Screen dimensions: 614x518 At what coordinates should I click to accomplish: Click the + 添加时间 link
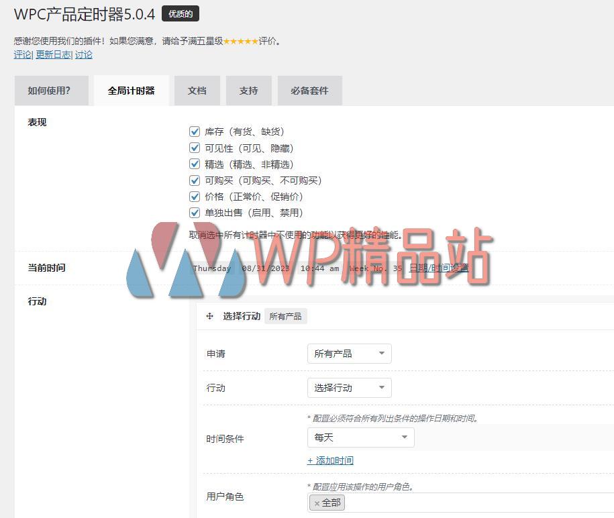(329, 460)
